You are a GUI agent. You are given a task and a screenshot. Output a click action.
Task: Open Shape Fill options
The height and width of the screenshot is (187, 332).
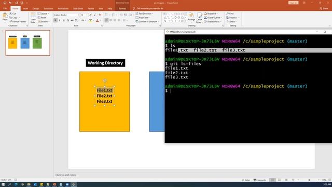point(211,14)
